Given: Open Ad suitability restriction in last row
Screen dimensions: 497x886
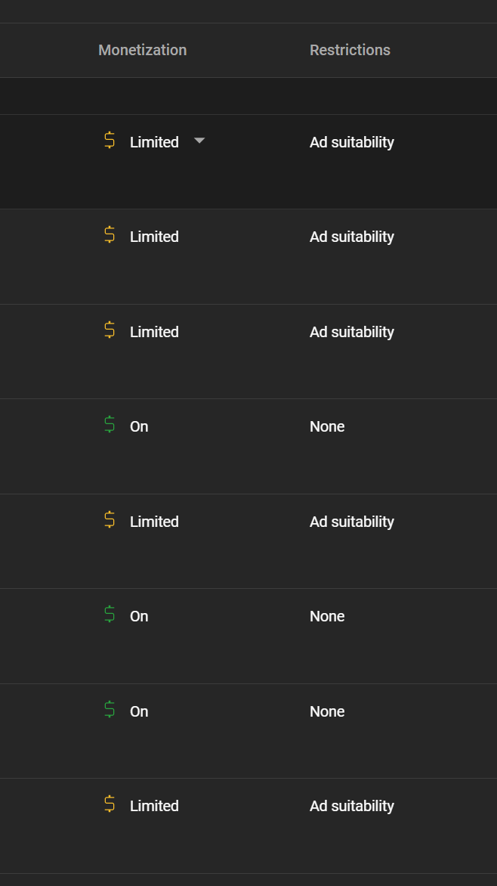Looking at the screenshot, I should point(352,806).
